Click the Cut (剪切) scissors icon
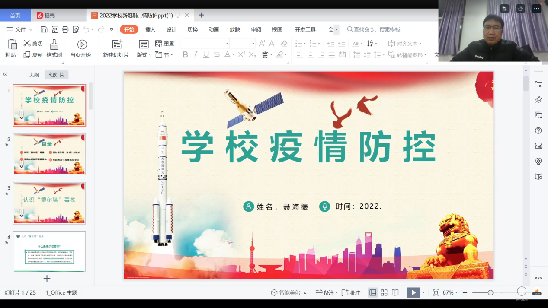Screen dimensions: 548x308 pyautogui.click(x=27, y=43)
